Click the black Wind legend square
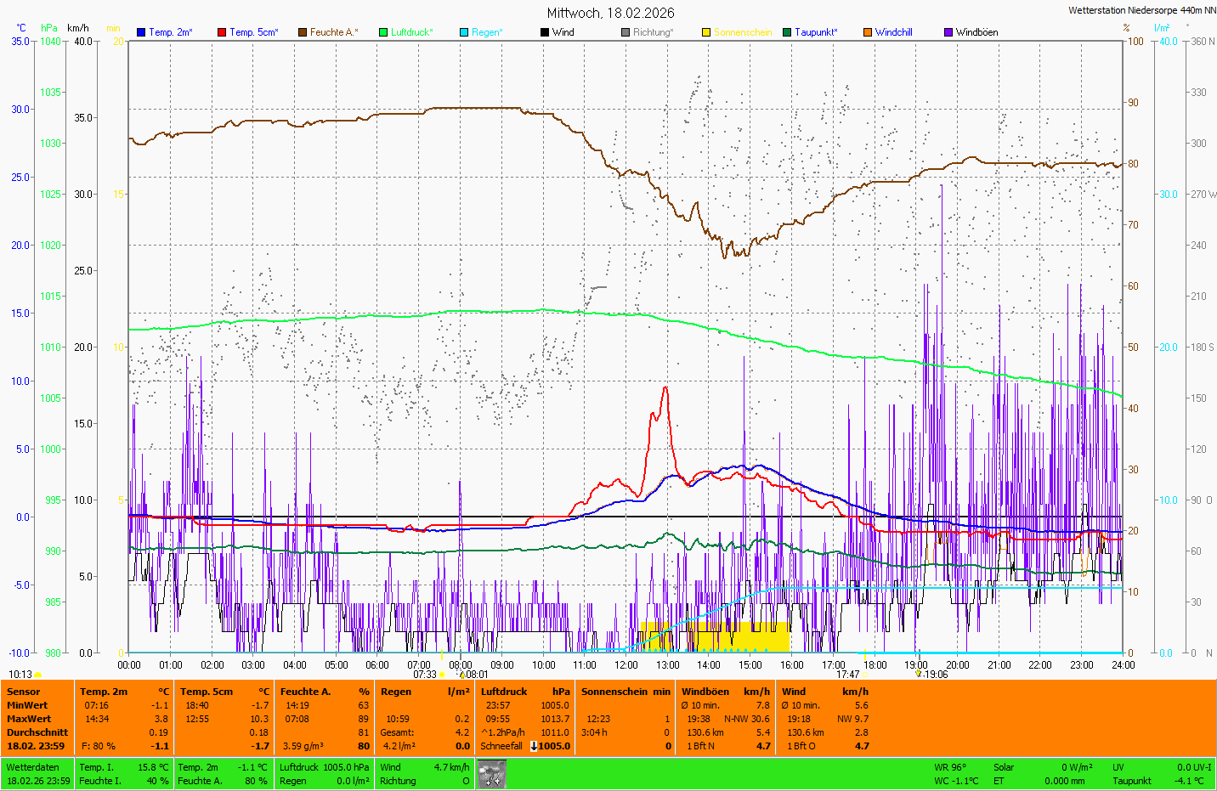Image resolution: width=1217 pixels, height=791 pixels. coord(545,32)
